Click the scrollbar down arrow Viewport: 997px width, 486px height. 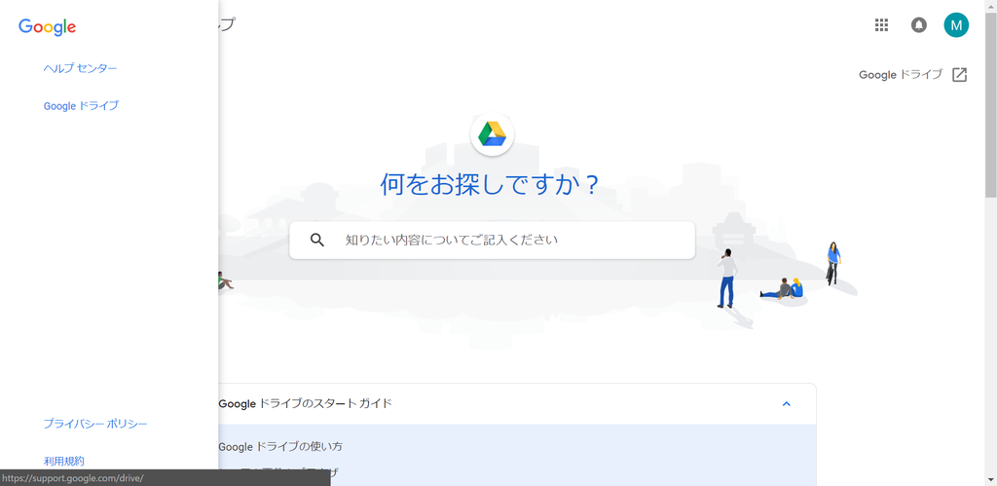990,480
